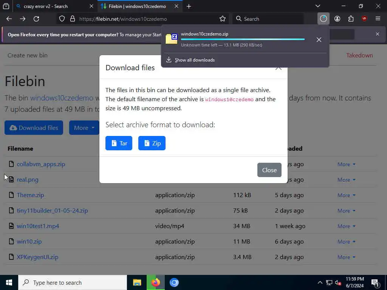This screenshot has height=290, width=387.
Task: Click the Create new bin link
Action: [x=27, y=55]
